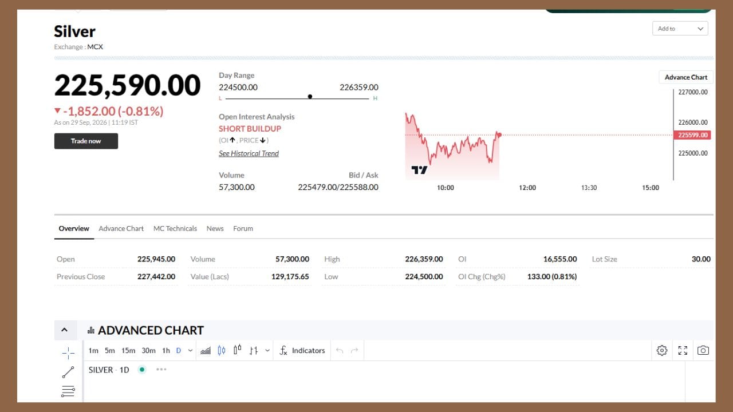Take a chart snapshot with camera icon
This screenshot has height=412, width=733.
tap(703, 351)
